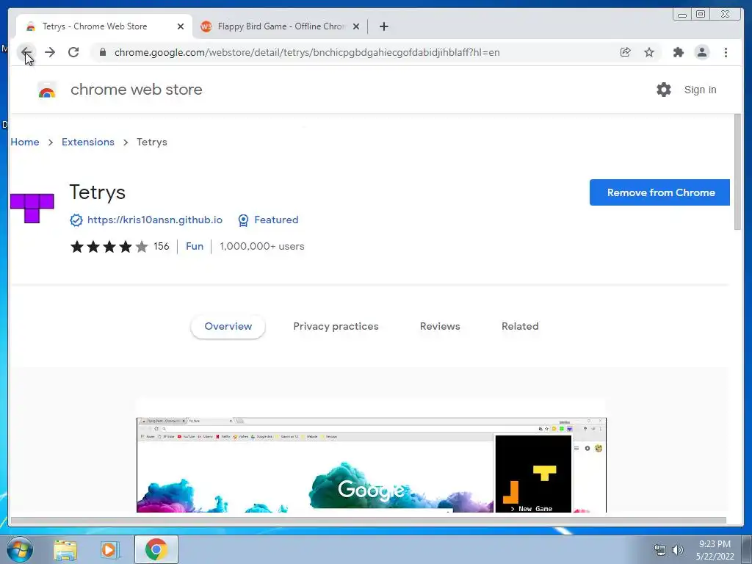Click the purple Tetrys extension icon

point(32,208)
